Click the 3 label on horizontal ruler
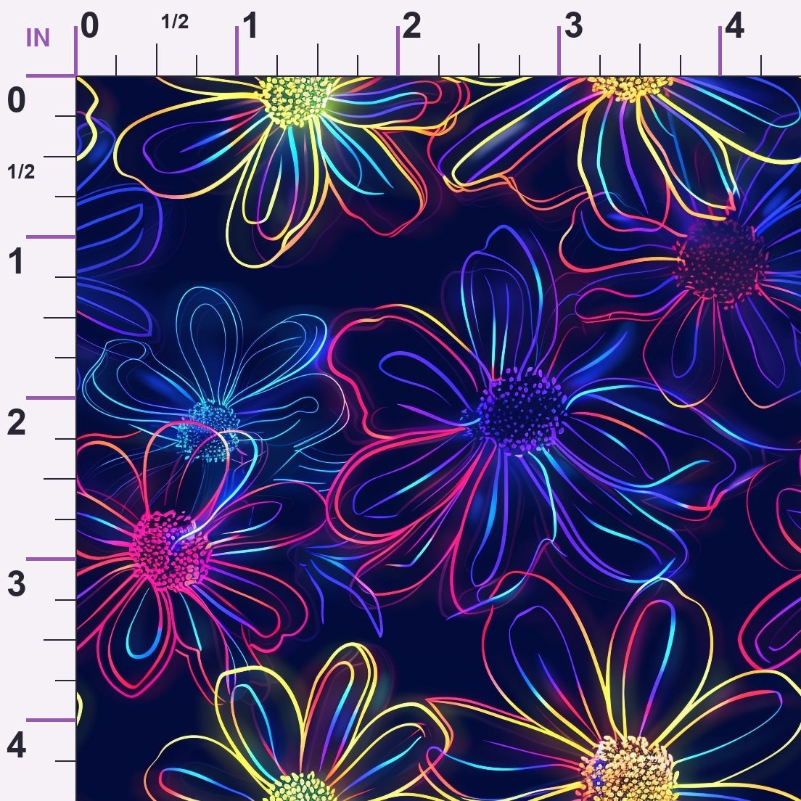 [573, 25]
